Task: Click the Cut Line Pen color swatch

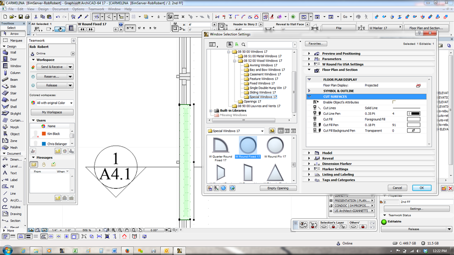Action: pos(414,113)
